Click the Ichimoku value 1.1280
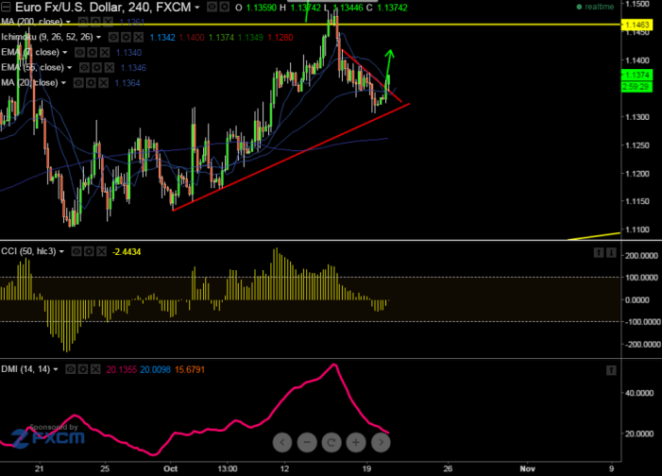The height and width of the screenshot is (476, 662). (x=280, y=37)
